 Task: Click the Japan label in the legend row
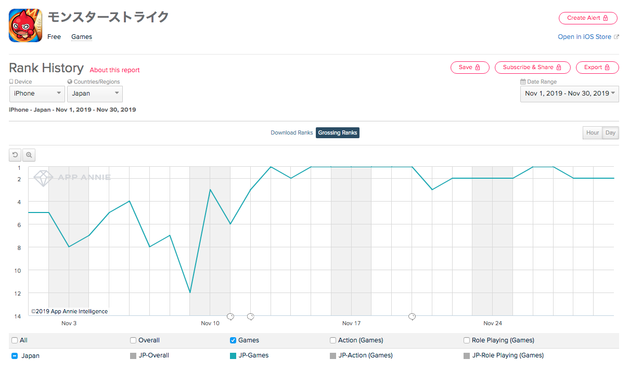(x=30, y=356)
